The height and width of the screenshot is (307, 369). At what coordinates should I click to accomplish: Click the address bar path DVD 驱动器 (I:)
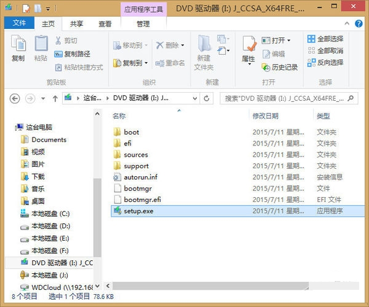[141, 98]
